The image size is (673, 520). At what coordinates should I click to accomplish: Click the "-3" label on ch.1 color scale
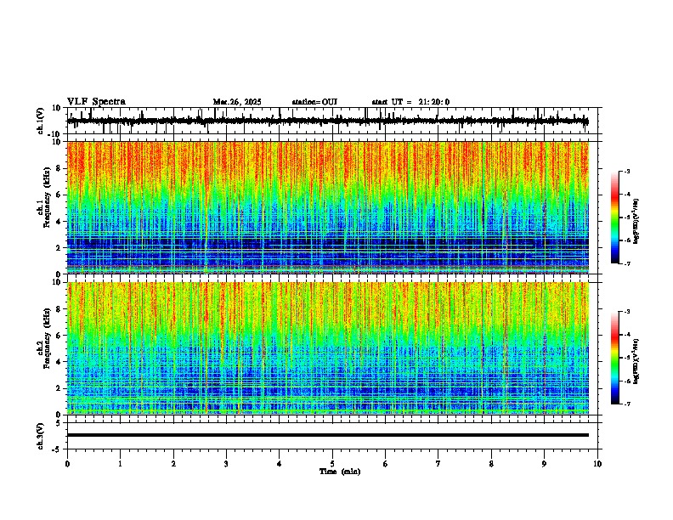(x=627, y=171)
